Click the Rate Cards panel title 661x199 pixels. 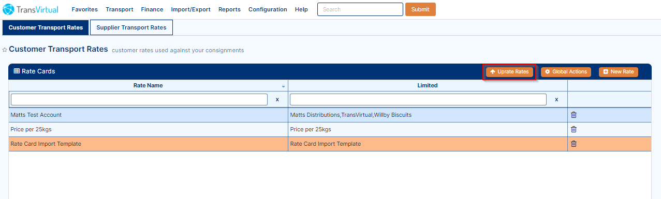(34, 71)
